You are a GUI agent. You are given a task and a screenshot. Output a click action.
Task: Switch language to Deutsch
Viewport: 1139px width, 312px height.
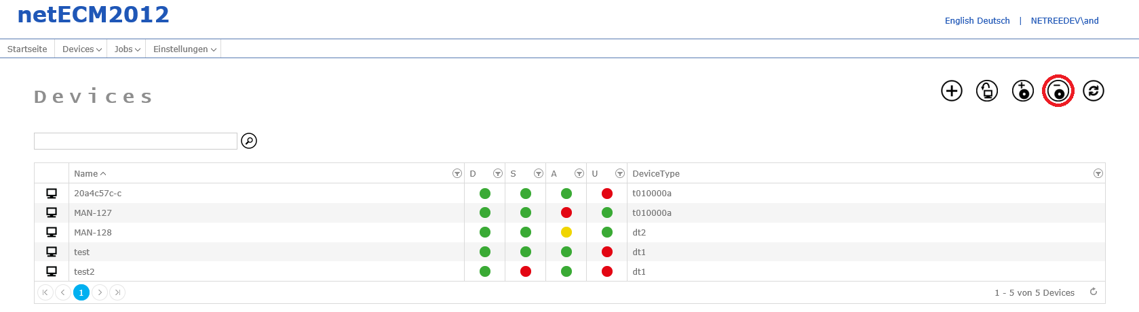click(x=994, y=21)
